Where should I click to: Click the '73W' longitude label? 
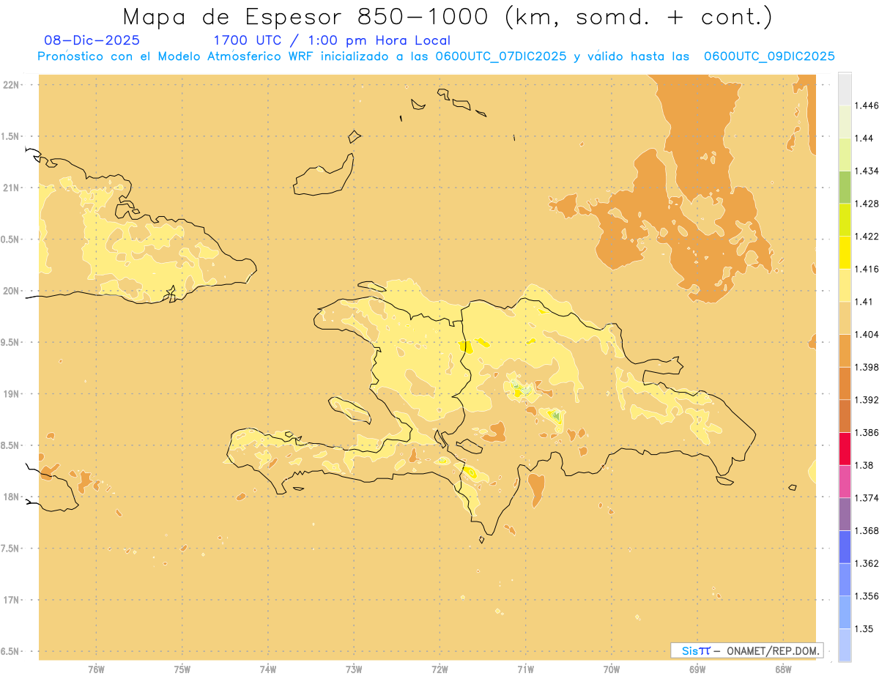[x=354, y=669]
